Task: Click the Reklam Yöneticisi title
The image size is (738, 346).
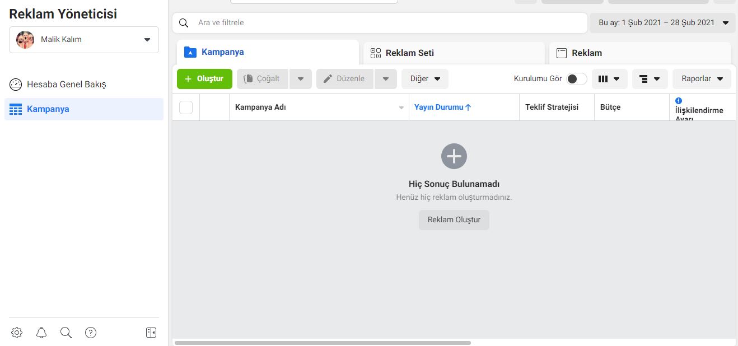Action: point(63,14)
